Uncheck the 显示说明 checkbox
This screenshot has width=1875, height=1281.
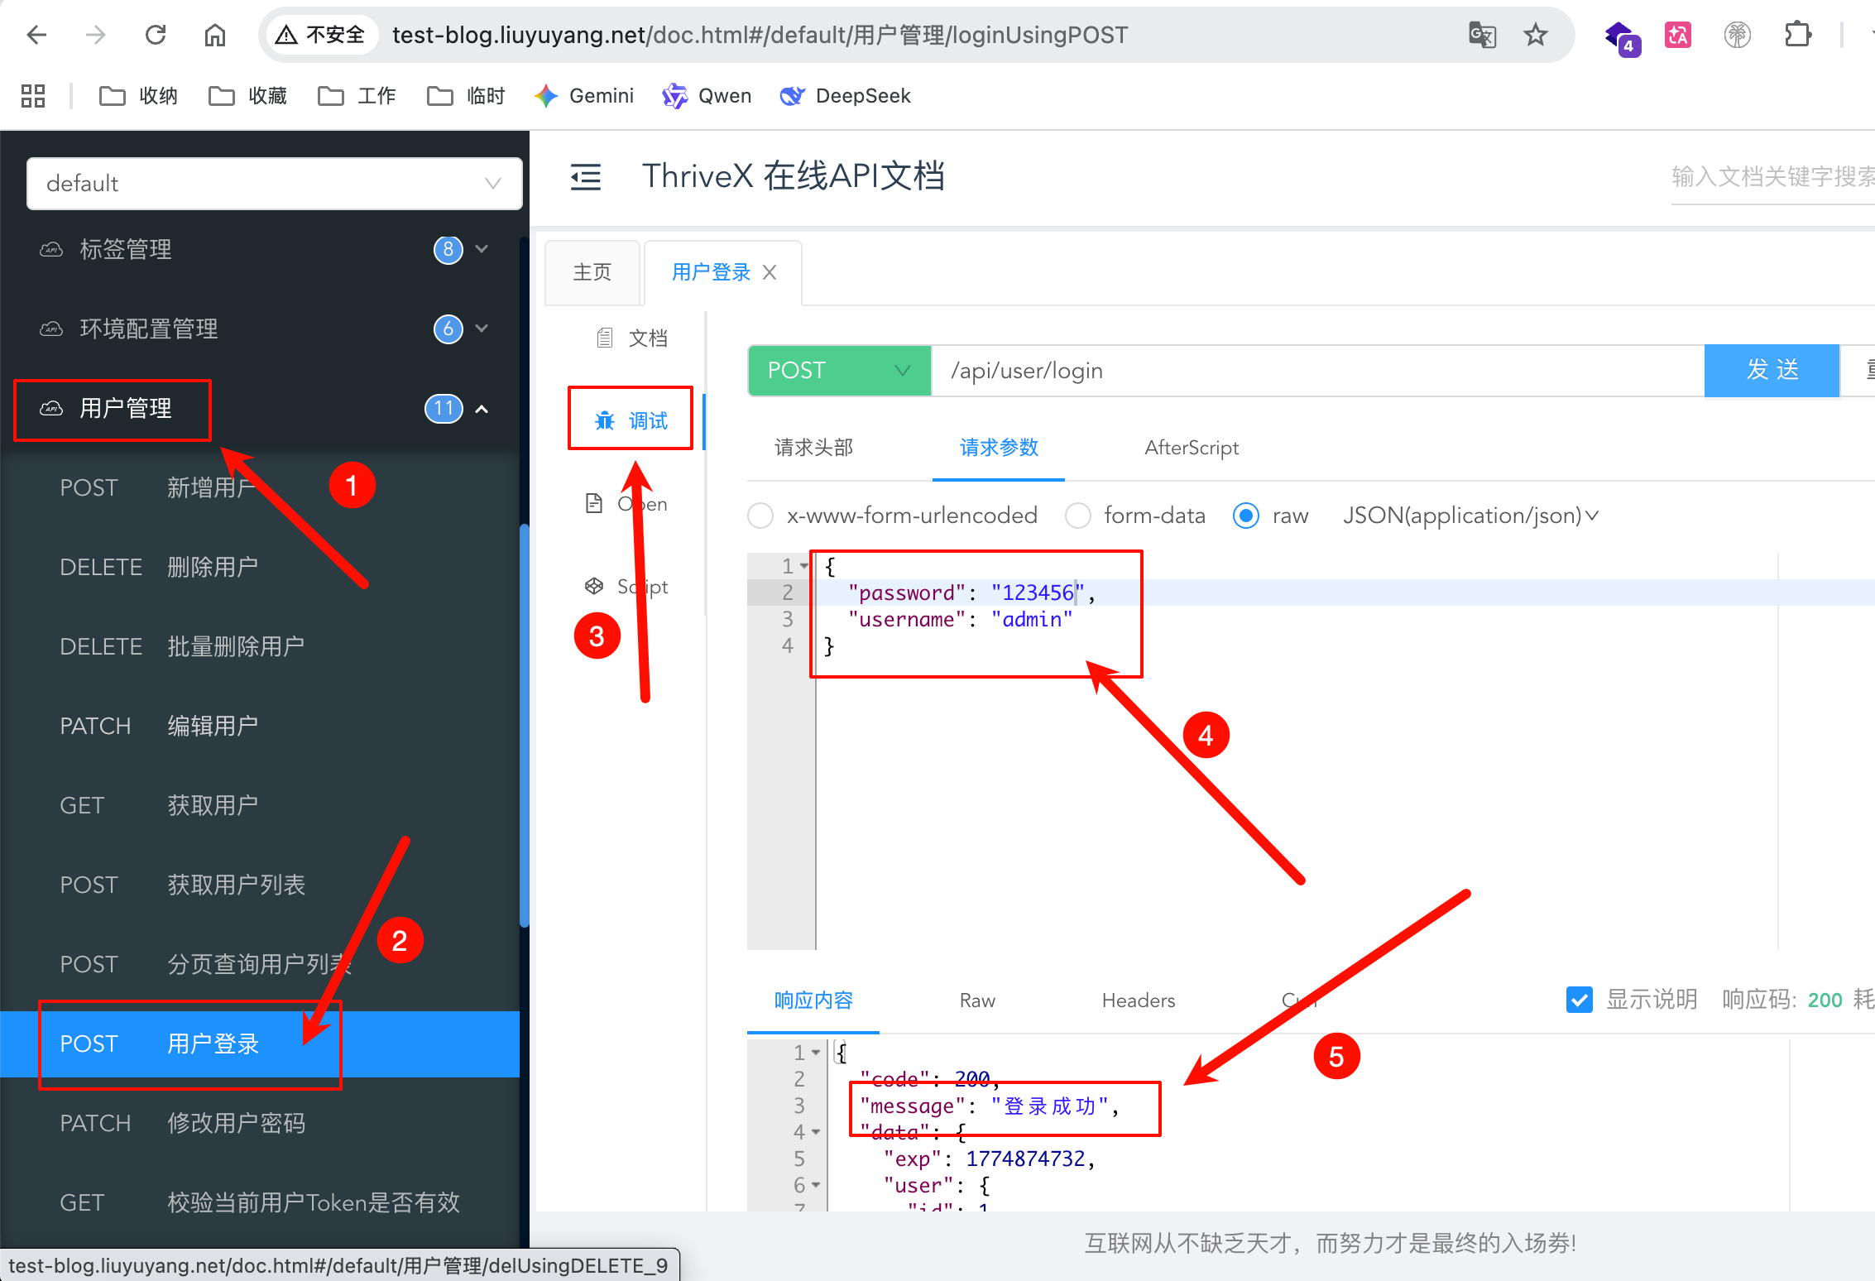click(1579, 1000)
